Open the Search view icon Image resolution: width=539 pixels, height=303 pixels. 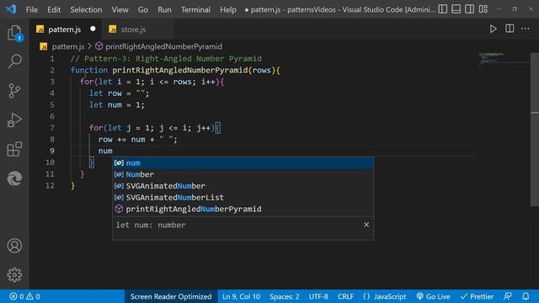point(14,61)
